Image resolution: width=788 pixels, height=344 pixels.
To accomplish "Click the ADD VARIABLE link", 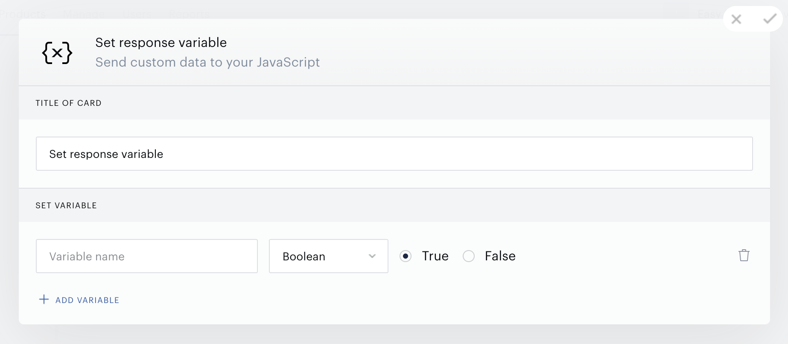I will [x=88, y=300].
